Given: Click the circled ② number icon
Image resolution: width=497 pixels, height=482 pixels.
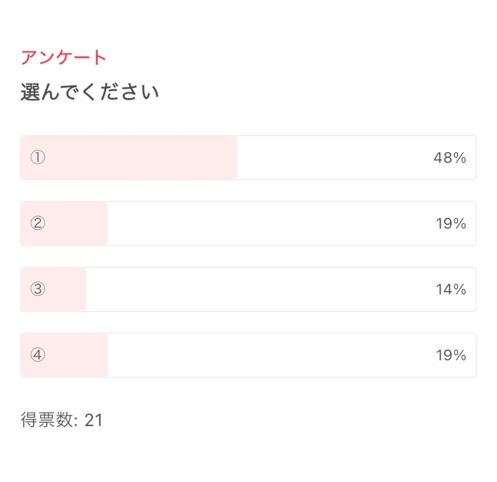Looking at the screenshot, I should pyautogui.click(x=38, y=223).
